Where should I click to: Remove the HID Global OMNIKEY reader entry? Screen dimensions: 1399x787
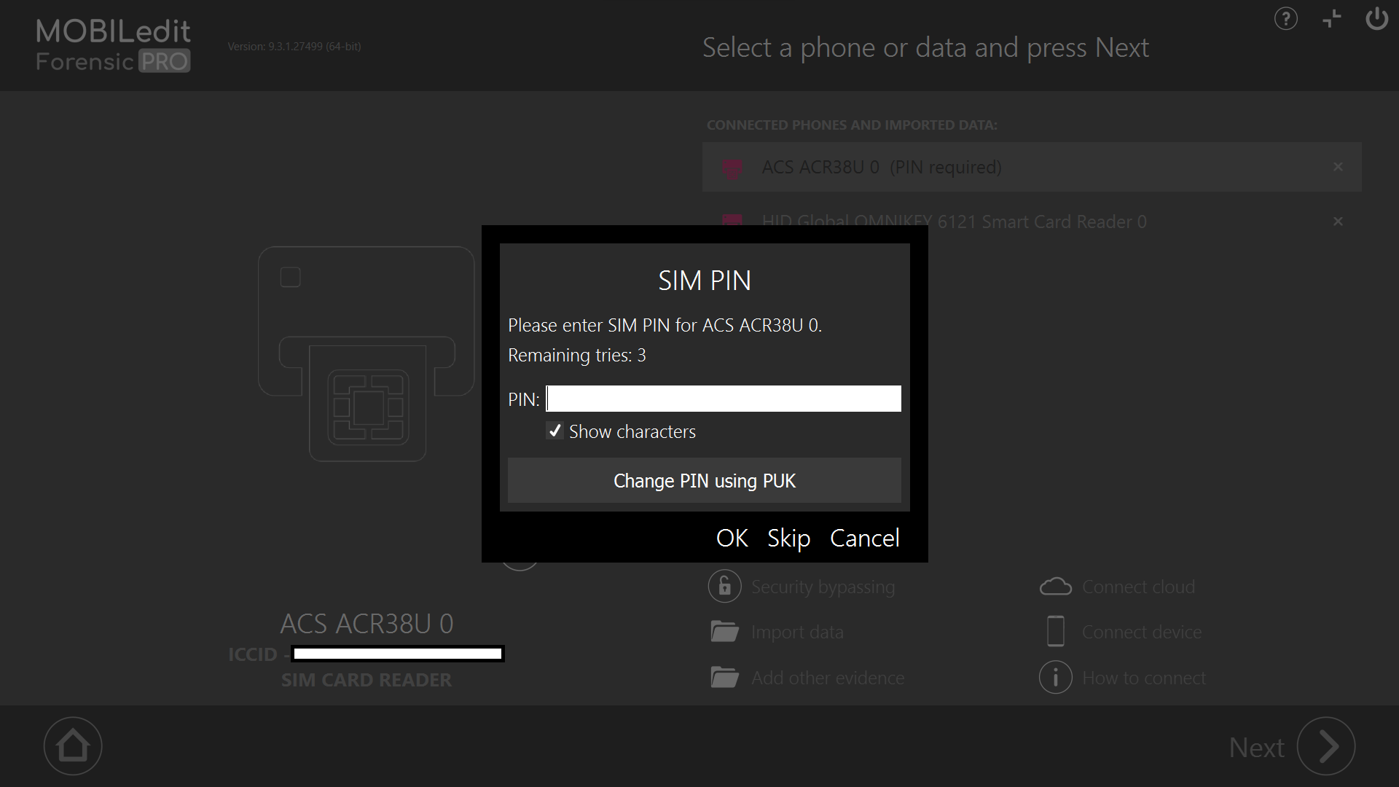1338,221
